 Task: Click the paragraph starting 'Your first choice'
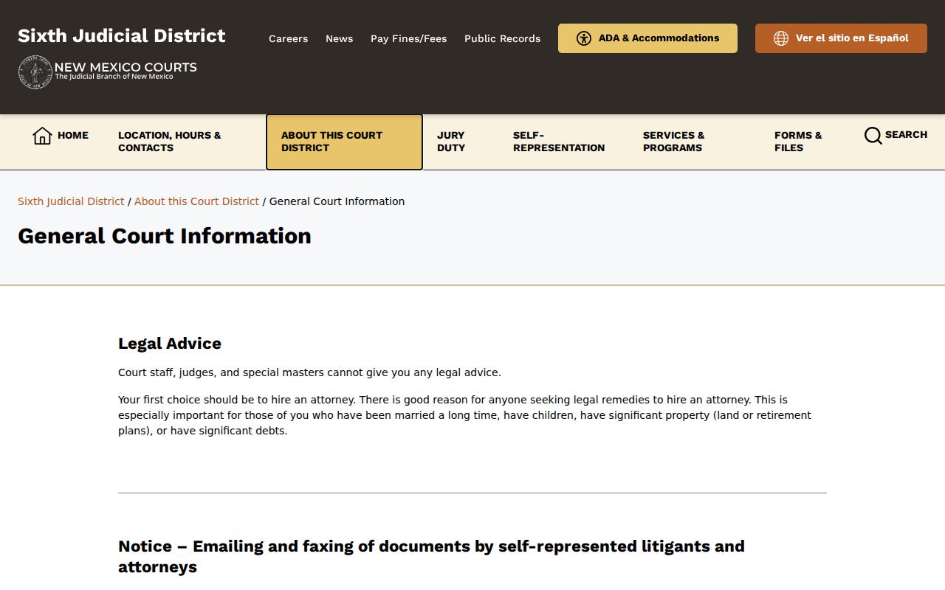pyautogui.click(x=464, y=415)
